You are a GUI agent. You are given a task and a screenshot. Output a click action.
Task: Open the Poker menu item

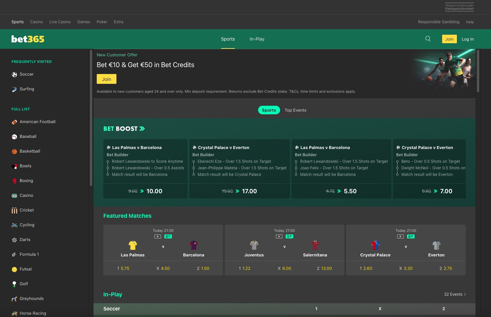102,22
